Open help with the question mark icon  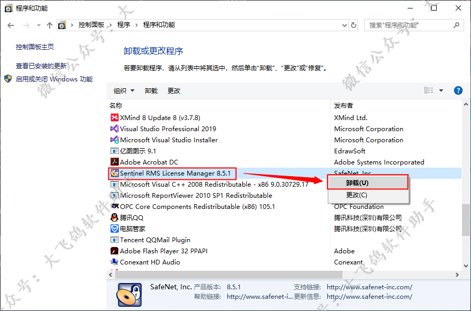tap(458, 90)
